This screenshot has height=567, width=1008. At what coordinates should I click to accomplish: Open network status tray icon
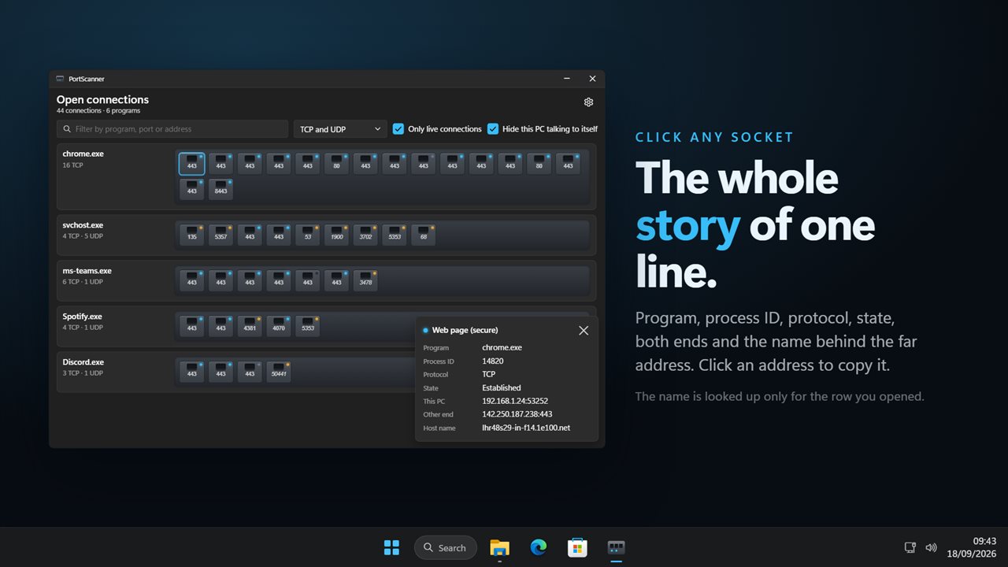pos(910,547)
